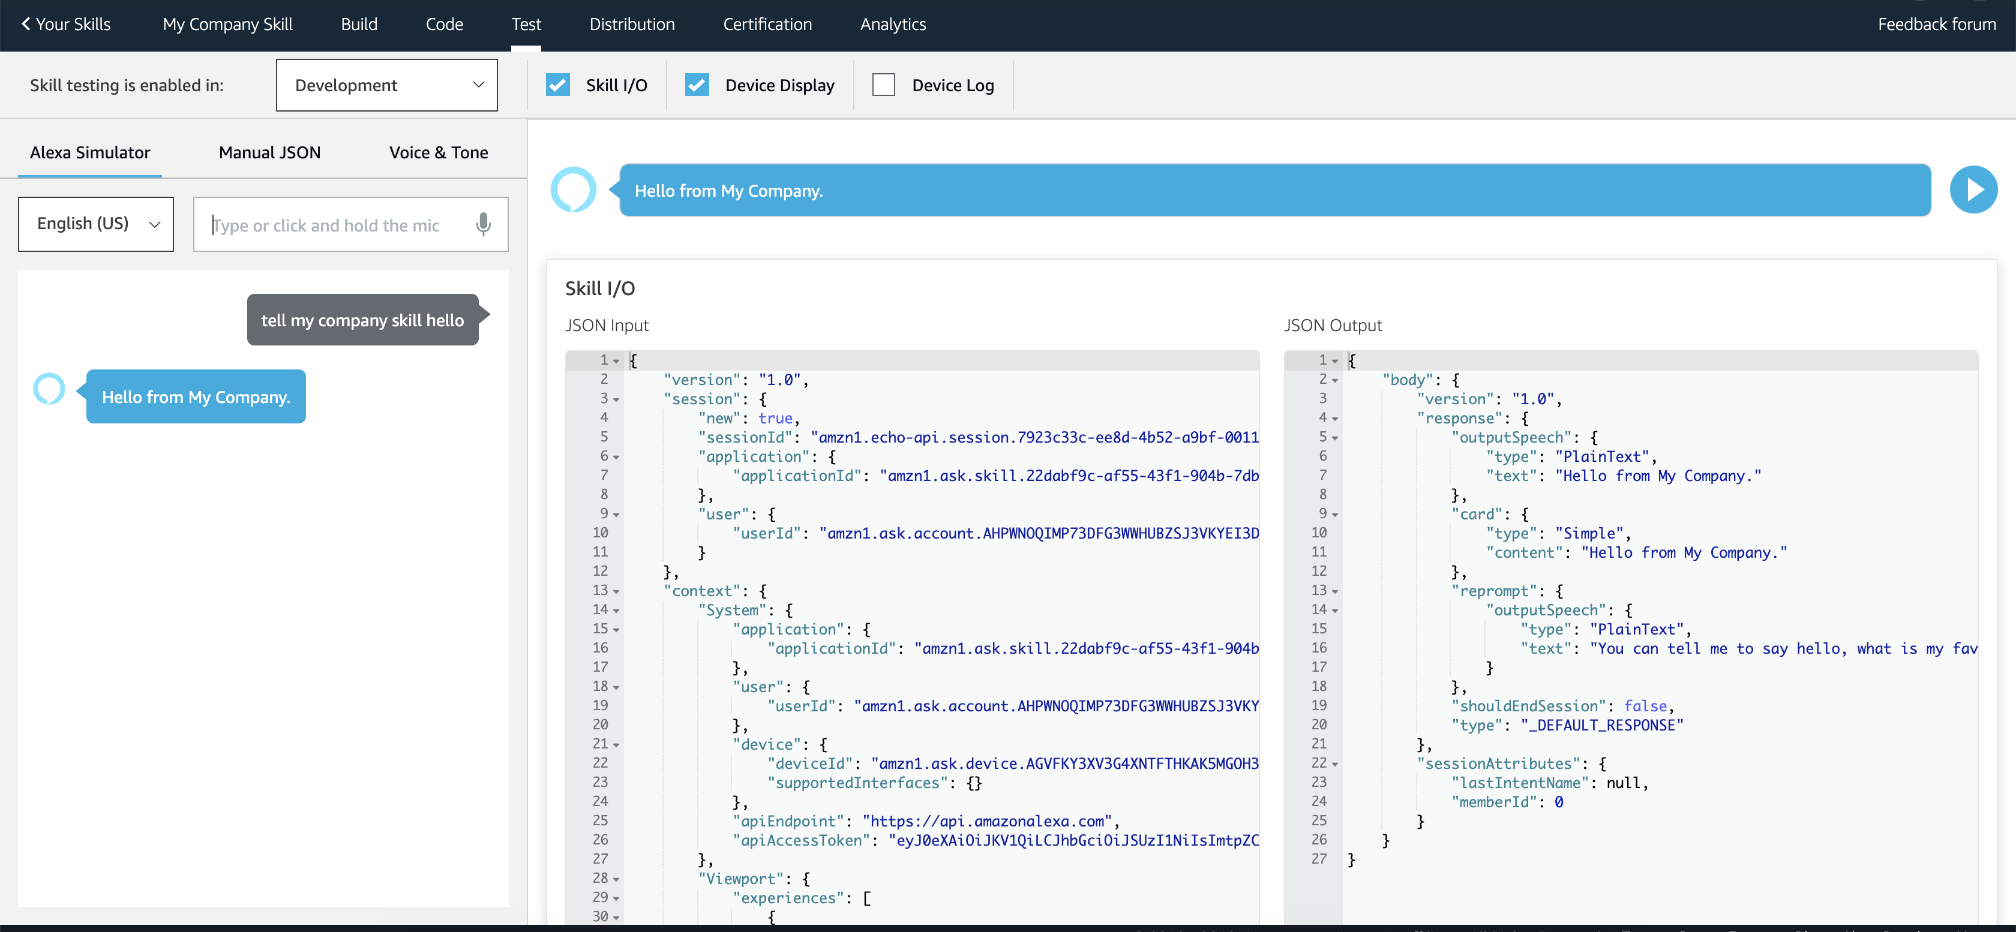The width and height of the screenshot is (2016, 932).
Task: Disable the Device Display checkbox
Action: point(697,85)
